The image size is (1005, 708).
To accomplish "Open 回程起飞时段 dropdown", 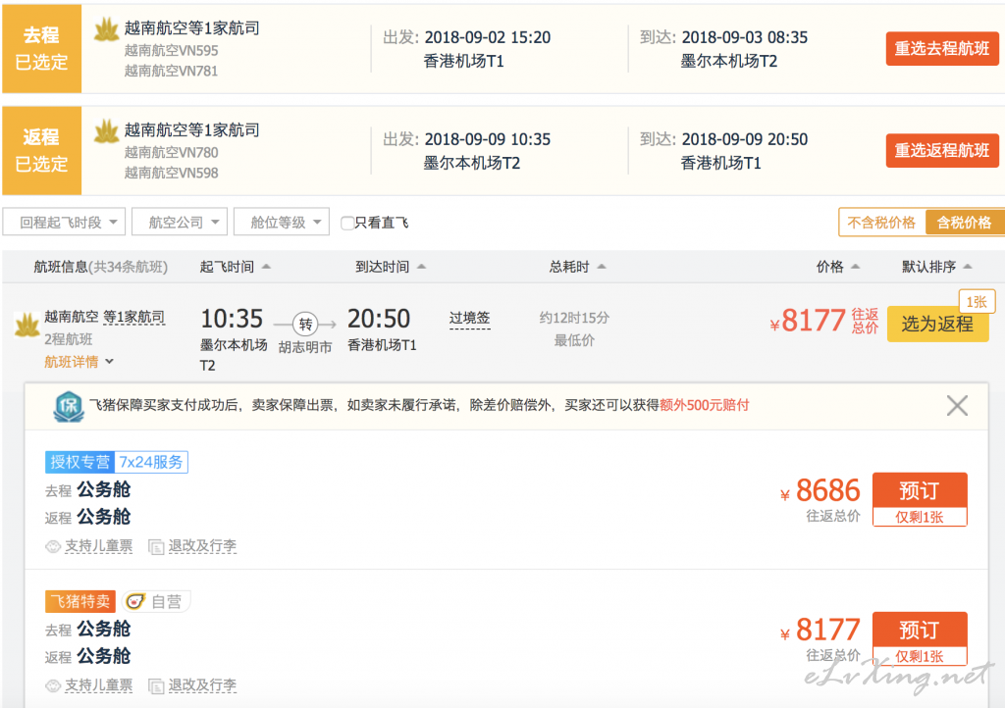I will 64,223.
